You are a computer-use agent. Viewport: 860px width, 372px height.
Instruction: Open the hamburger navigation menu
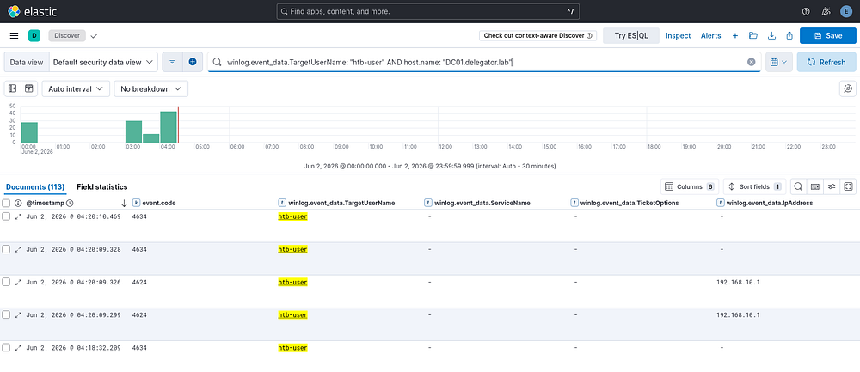coord(15,35)
